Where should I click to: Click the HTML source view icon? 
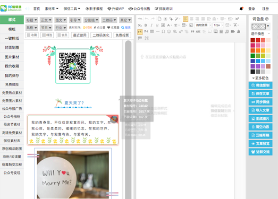[140, 19]
